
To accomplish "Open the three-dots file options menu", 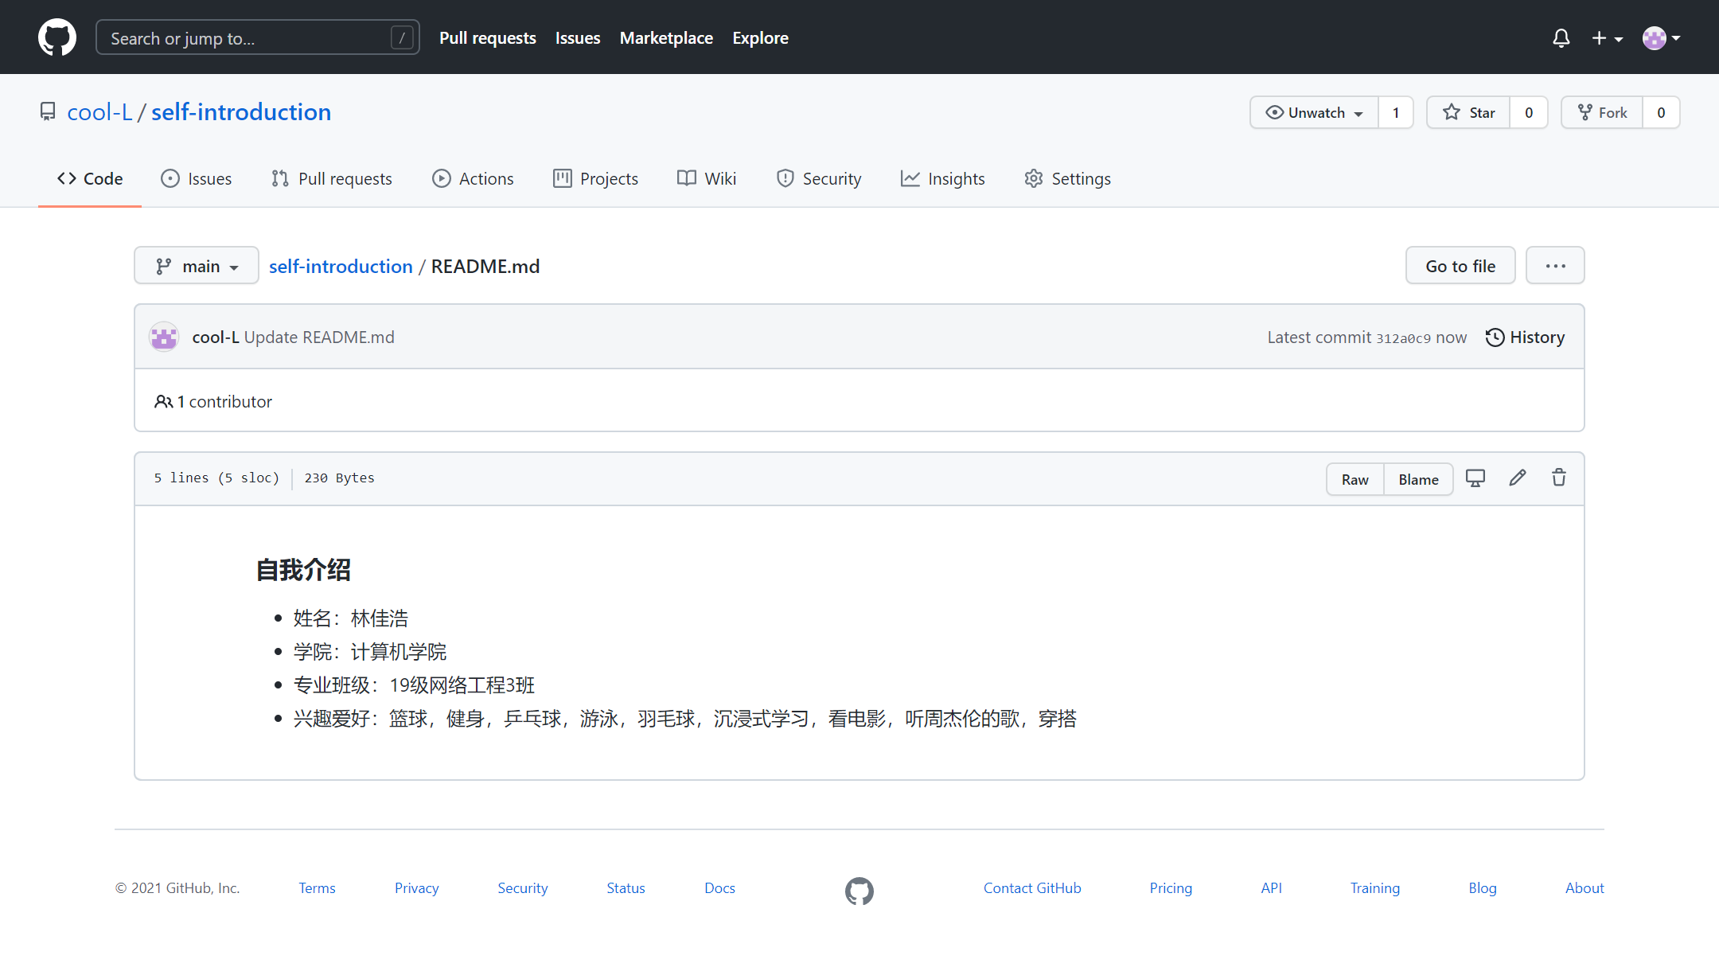I will (1555, 266).
